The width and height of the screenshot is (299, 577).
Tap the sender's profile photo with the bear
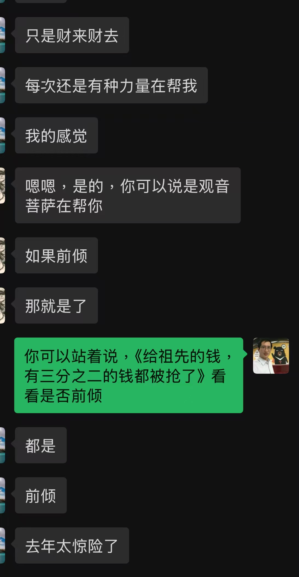click(271, 356)
